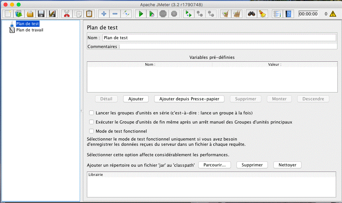This screenshot has height=203, width=342.
Task: Click the Paste clipboard icon
Action: pyautogui.click(x=89, y=14)
